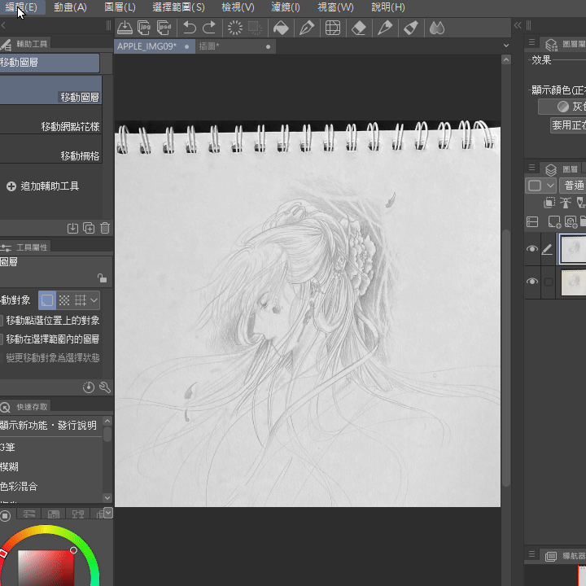Click the layer two-pane view icon

(x=532, y=221)
